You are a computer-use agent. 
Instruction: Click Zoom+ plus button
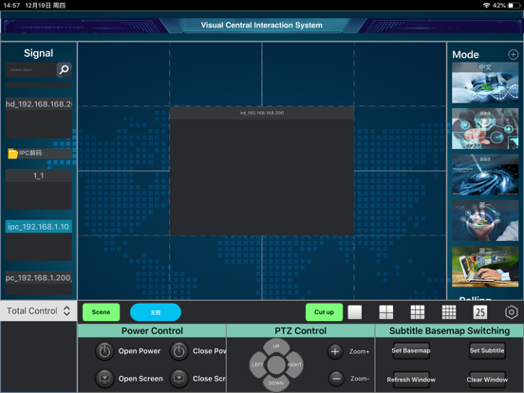335,351
